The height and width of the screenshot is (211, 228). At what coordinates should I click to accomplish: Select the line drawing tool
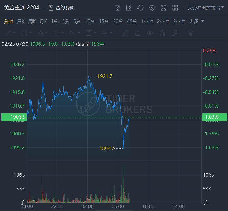coord(8,33)
